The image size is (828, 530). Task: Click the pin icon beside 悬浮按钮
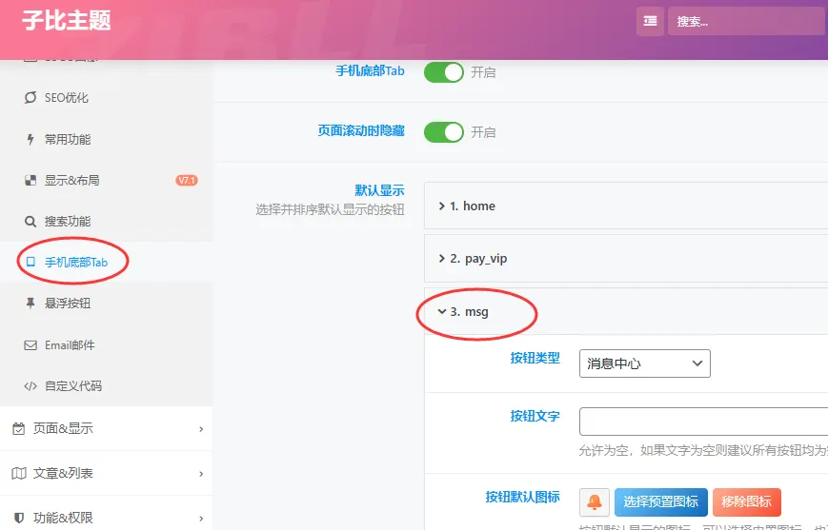point(30,304)
